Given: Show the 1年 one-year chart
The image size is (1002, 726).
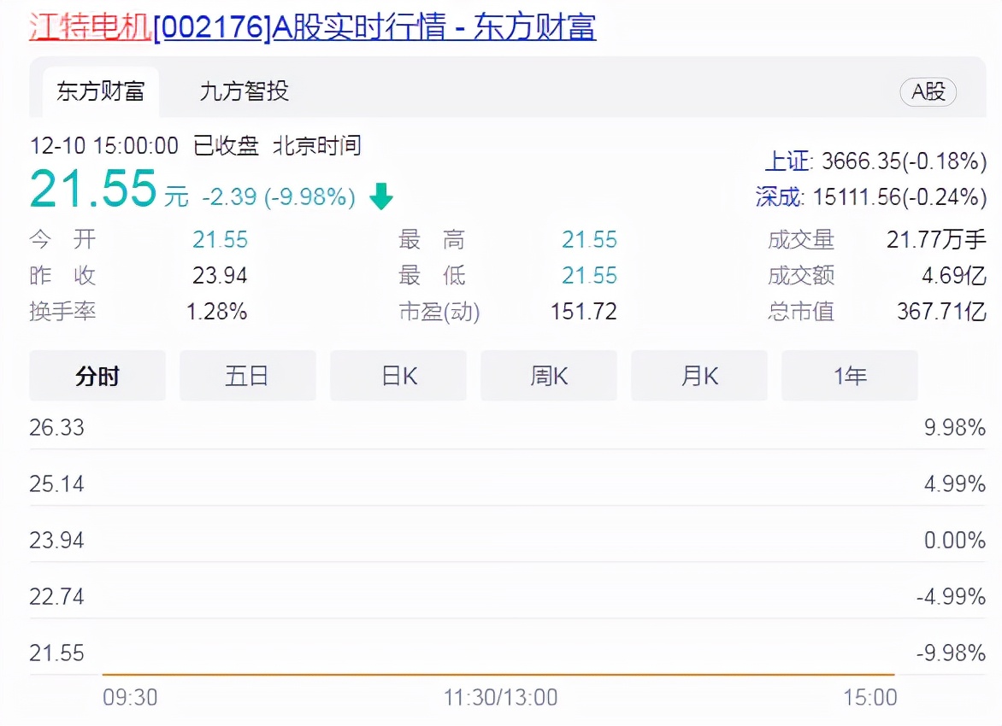Looking at the screenshot, I should tap(849, 375).
